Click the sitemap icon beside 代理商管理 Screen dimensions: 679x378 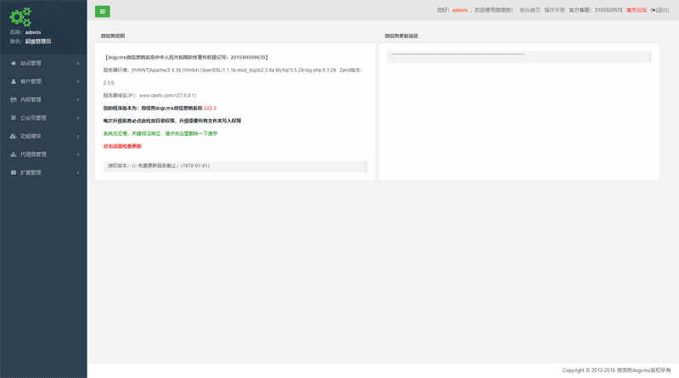tap(13, 155)
